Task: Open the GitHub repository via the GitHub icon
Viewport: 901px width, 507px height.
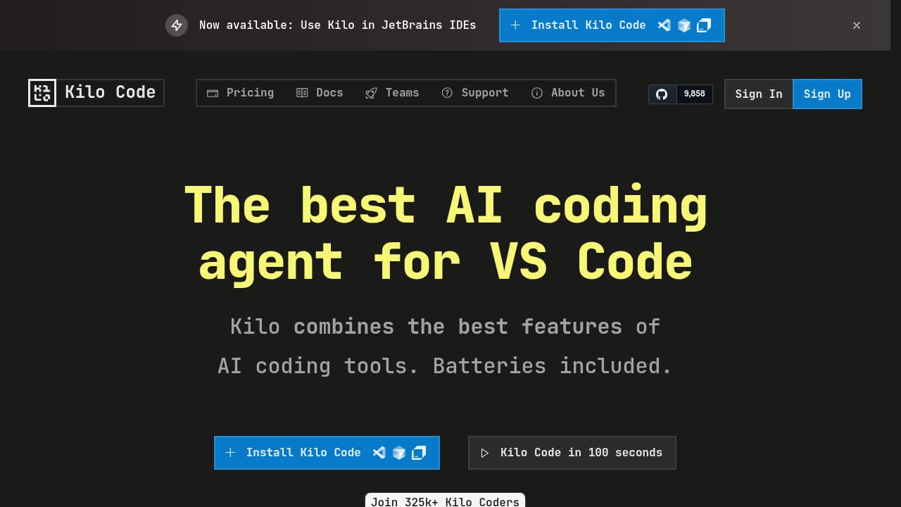Action: pyautogui.click(x=662, y=94)
